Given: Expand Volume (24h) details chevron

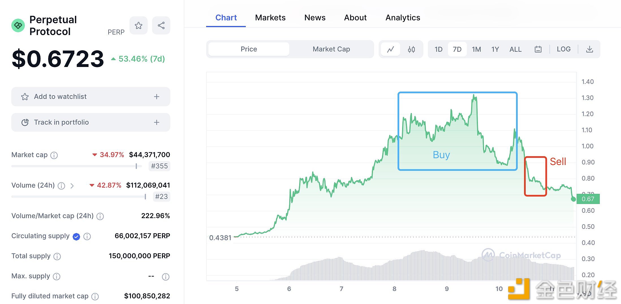Looking at the screenshot, I should click(x=72, y=186).
